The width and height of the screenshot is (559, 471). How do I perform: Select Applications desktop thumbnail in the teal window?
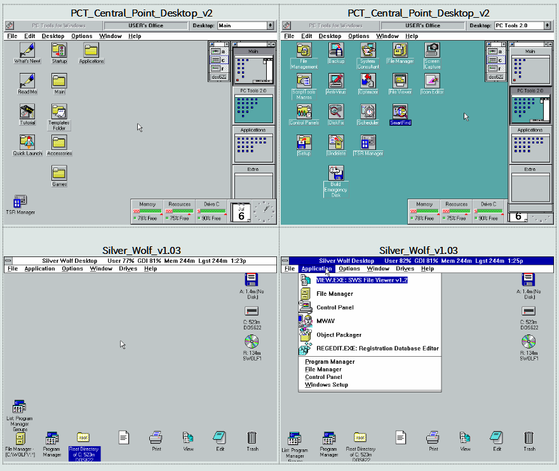[530, 145]
